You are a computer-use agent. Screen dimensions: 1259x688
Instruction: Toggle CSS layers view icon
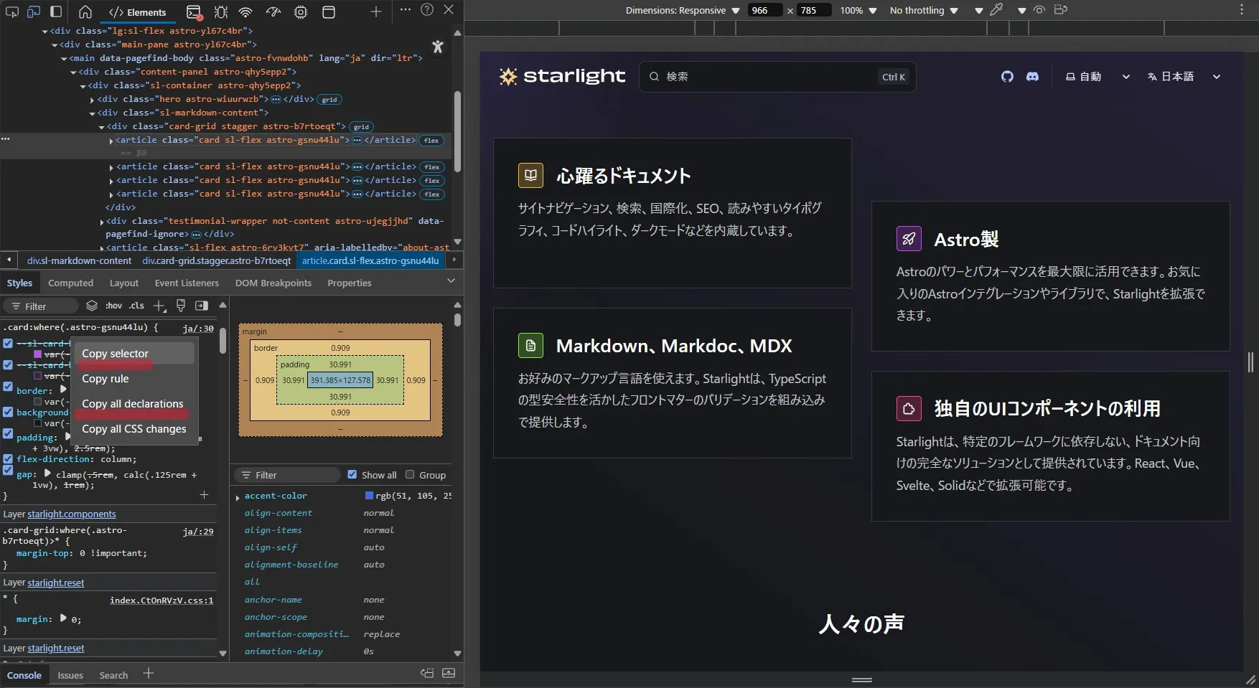tap(92, 306)
